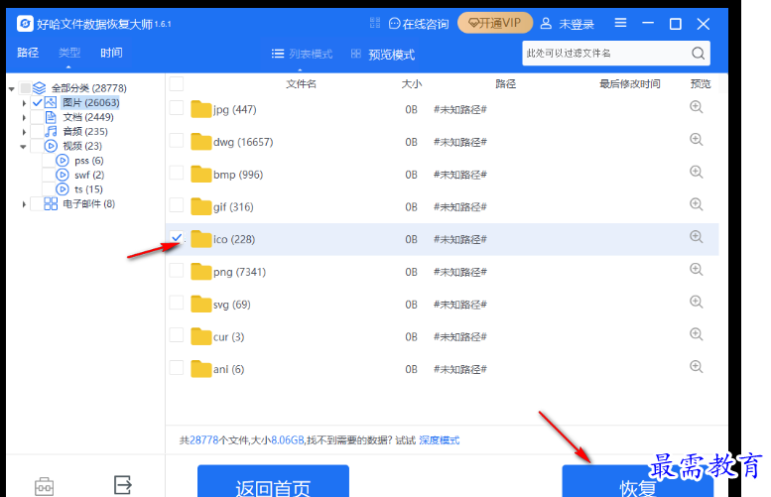
Task: Click the search magnifier icon
Action: click(x=699, y=54)
